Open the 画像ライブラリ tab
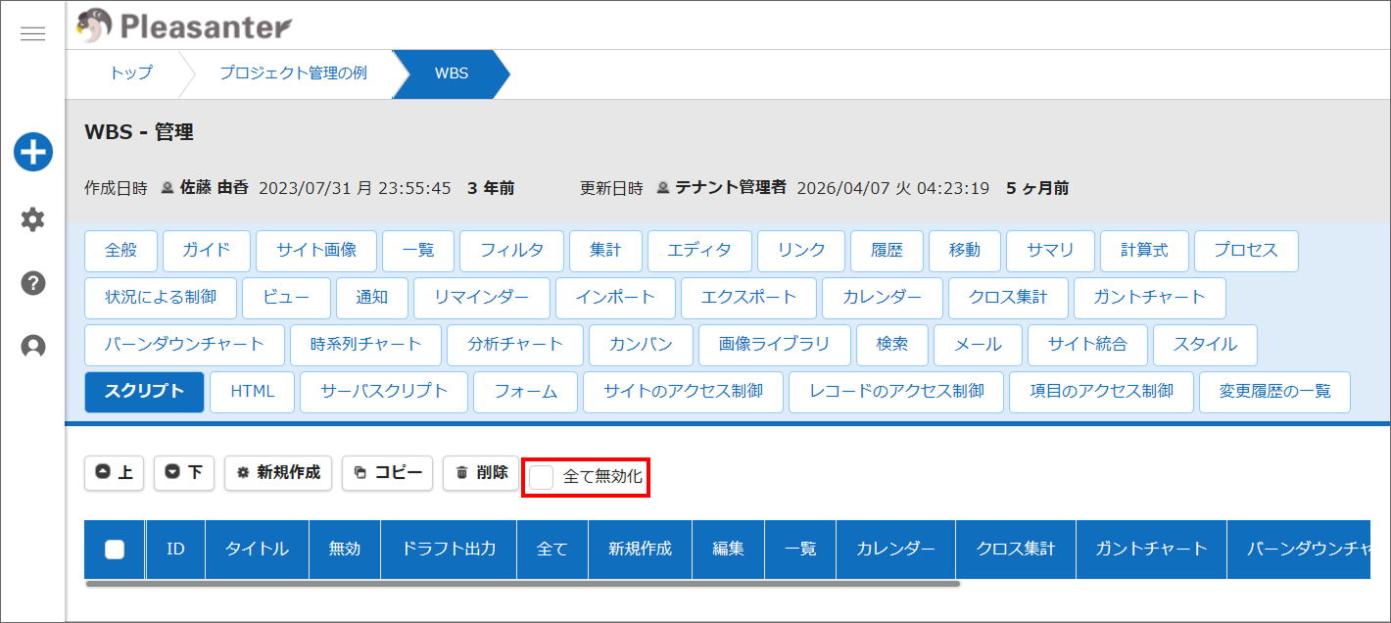This screenshot has height=623, width=1391. (774, 345)
